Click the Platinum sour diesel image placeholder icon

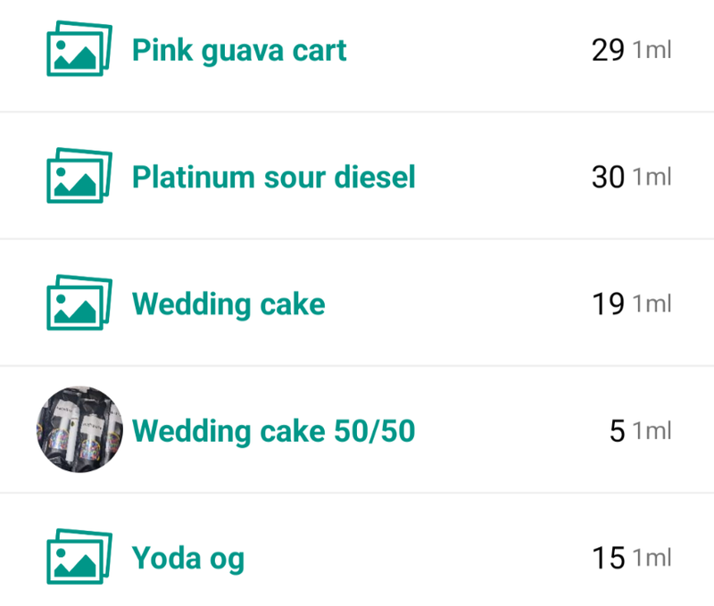tap(79, 177)
